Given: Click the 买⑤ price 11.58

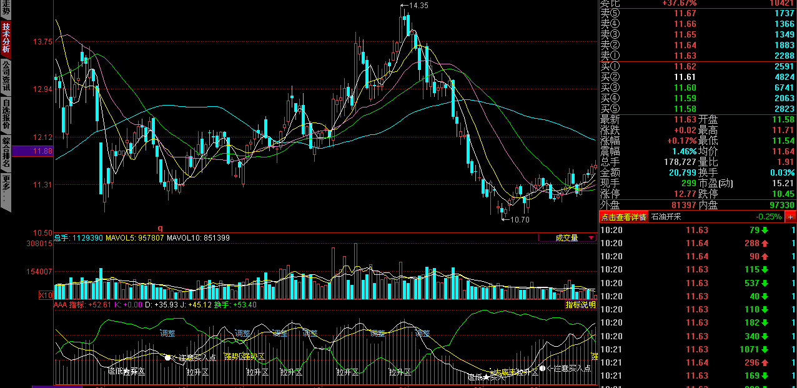Looking at the screenshot, I should (685, 109).
